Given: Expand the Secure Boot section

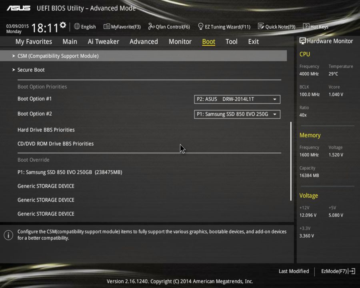Looking at the screenshot, I should pyautogui.click(x=31, y=70).
